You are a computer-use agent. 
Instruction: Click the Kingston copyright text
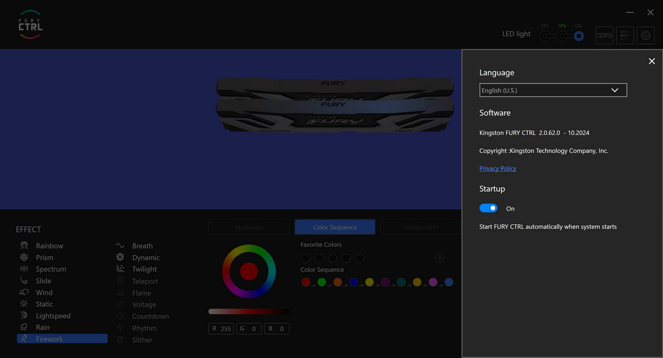(x=544, y=151)
